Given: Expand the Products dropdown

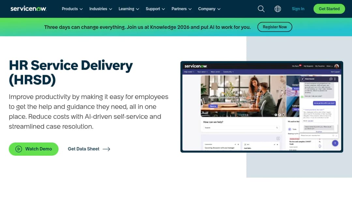Looking at the screenshot, I should point(72,9).
